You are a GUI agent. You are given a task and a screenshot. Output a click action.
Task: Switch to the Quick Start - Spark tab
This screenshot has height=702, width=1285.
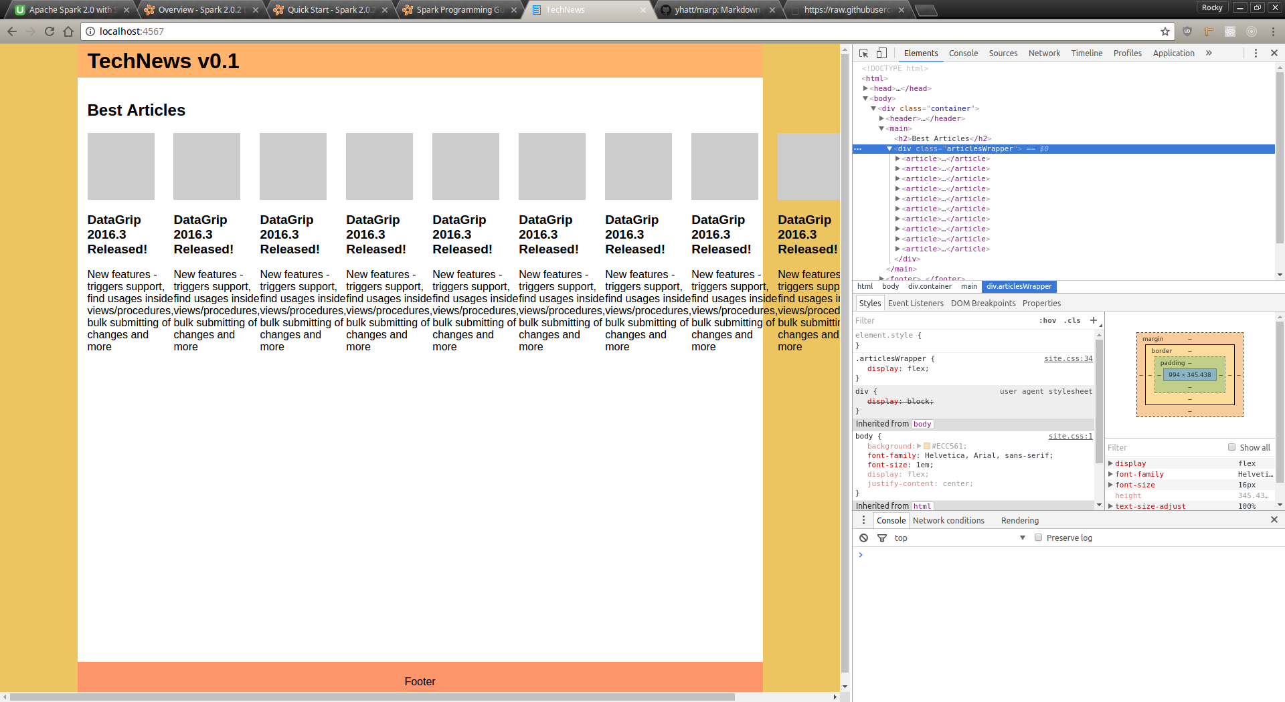[x=331, y=10]
